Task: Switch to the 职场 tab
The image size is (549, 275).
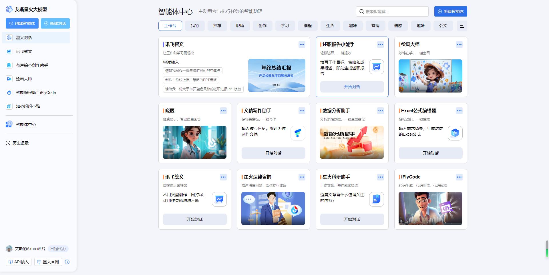Action: (x=240, y=26)
